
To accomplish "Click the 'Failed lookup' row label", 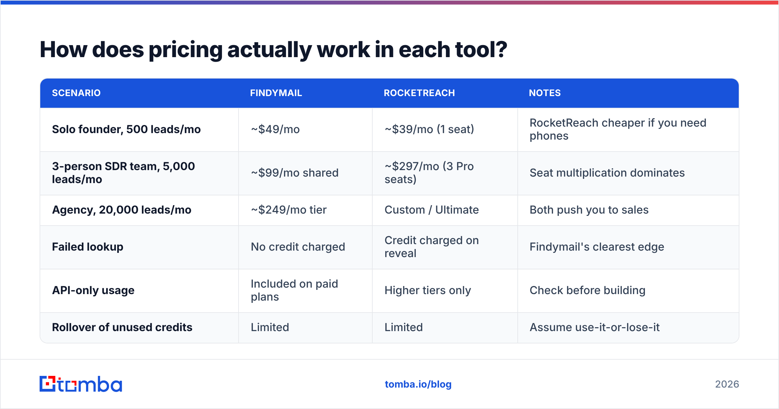I will (x=88, y=247).
